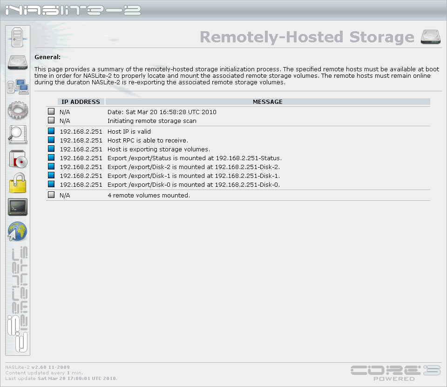Click the yellow padlock icon
This screenshot has height=387, width=447.
(18, 183)
